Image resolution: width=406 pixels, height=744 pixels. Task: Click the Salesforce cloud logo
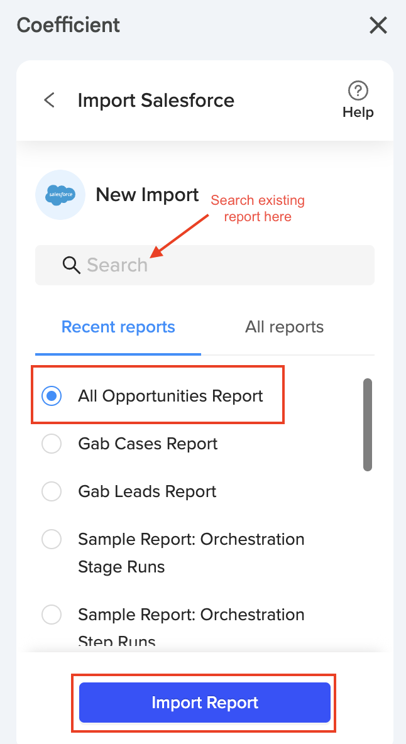60,195
